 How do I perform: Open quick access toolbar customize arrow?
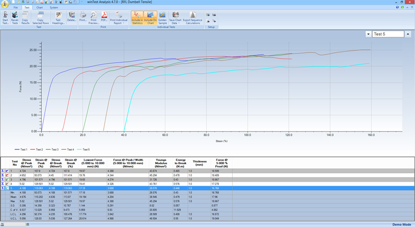[81, 2]
